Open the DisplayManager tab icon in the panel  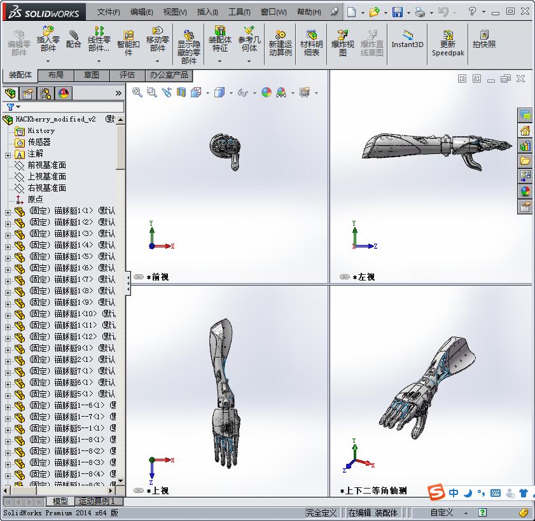[x=64, y=94]
